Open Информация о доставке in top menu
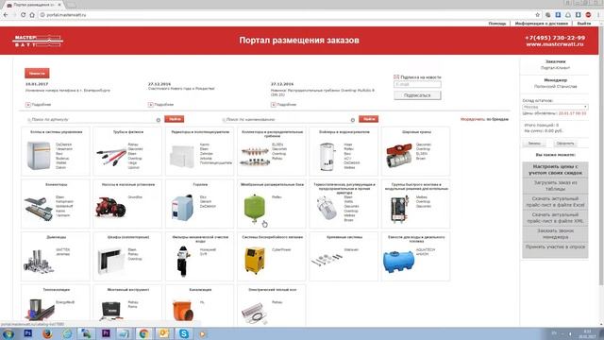604x340 pixels. coord(541,24)
